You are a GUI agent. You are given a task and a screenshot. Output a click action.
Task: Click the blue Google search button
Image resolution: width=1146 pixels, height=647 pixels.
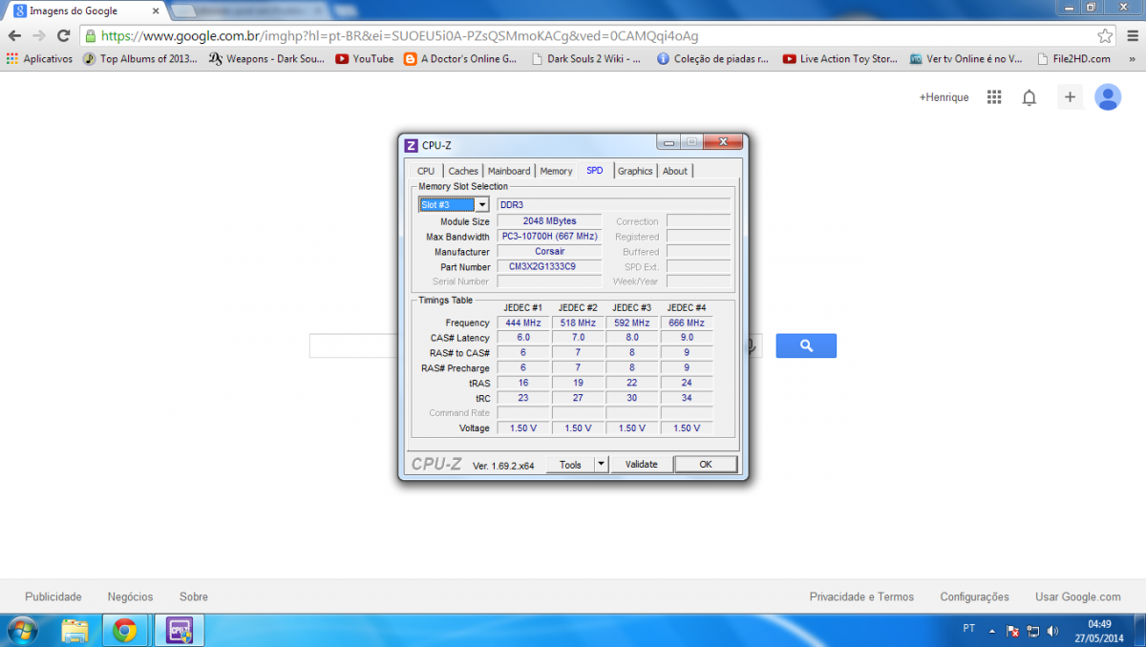[806, 345]
